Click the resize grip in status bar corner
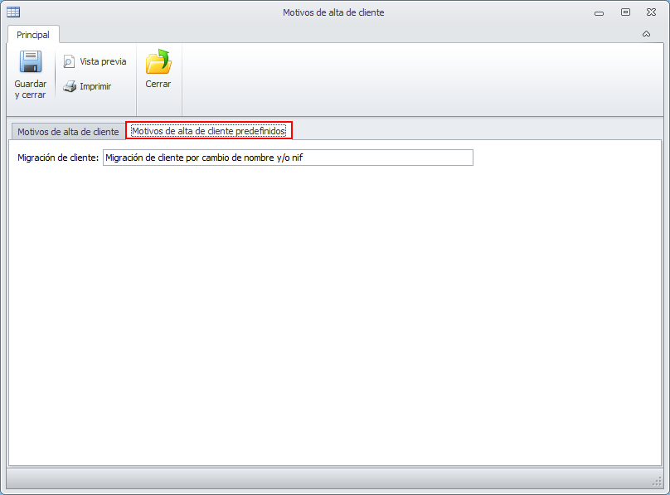670x495 pixels. (x=657, y=482)
